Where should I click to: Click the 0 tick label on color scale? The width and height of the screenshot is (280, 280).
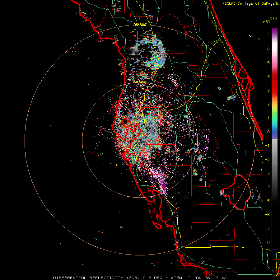[x=268, y=132]
